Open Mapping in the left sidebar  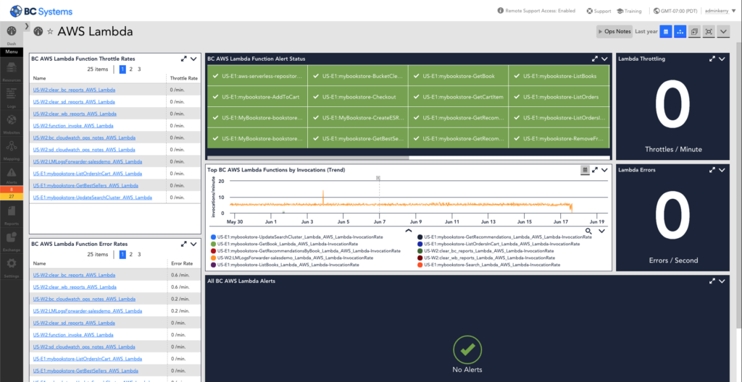12,149
